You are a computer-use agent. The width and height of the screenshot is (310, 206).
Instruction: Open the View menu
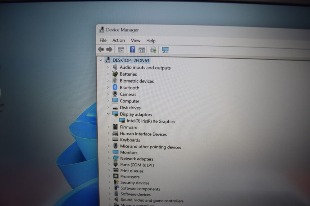(x=135, y=40)
